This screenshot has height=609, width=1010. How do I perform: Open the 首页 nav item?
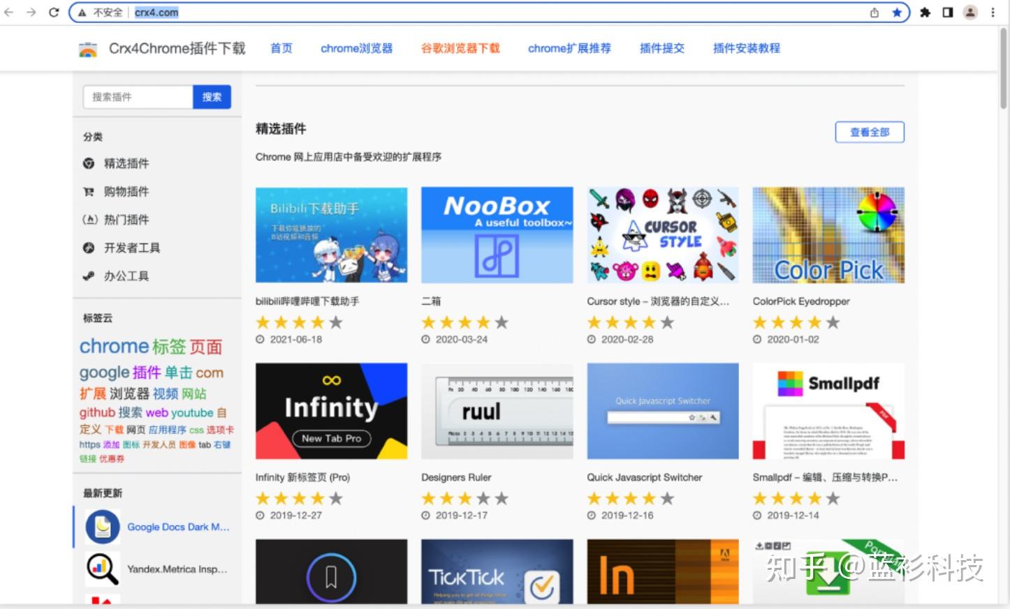point(281,48)
